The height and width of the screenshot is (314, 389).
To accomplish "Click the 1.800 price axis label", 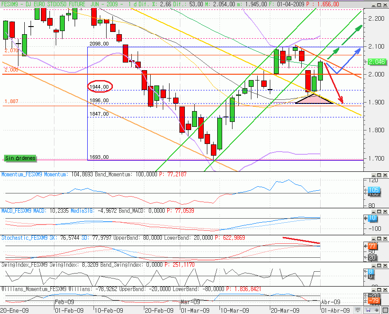I will click(x=376, y=130).
